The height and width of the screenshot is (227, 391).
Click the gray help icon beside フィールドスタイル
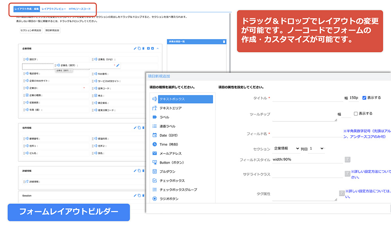[347, 159]
